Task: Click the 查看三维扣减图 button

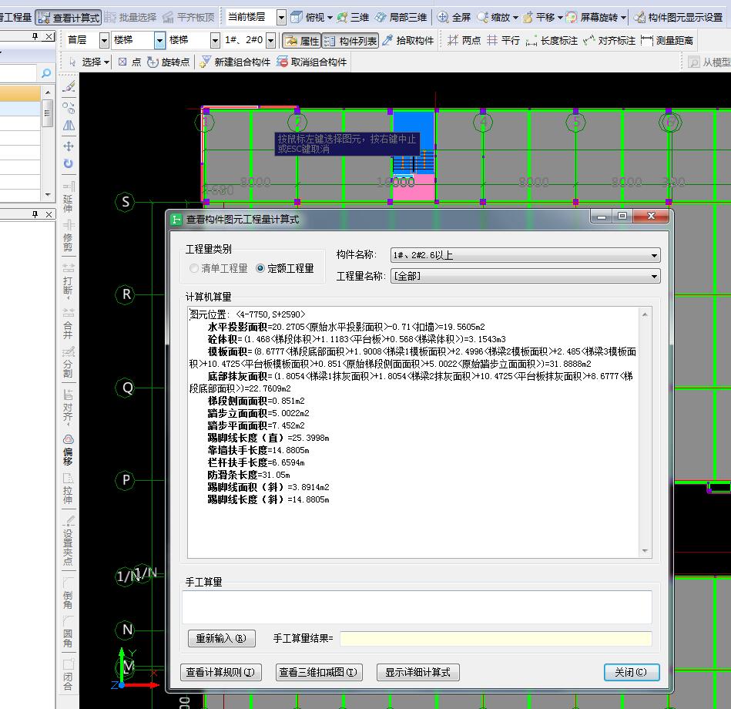Action: point(319,672)
